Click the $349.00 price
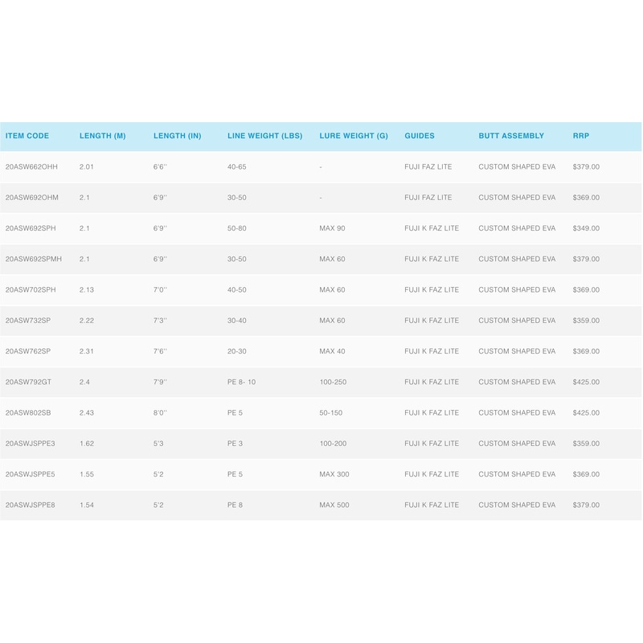The height and width of the screenshot is (643, 643). (586, 228)
